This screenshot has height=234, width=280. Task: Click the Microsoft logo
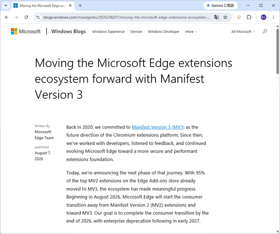[26, 32]
